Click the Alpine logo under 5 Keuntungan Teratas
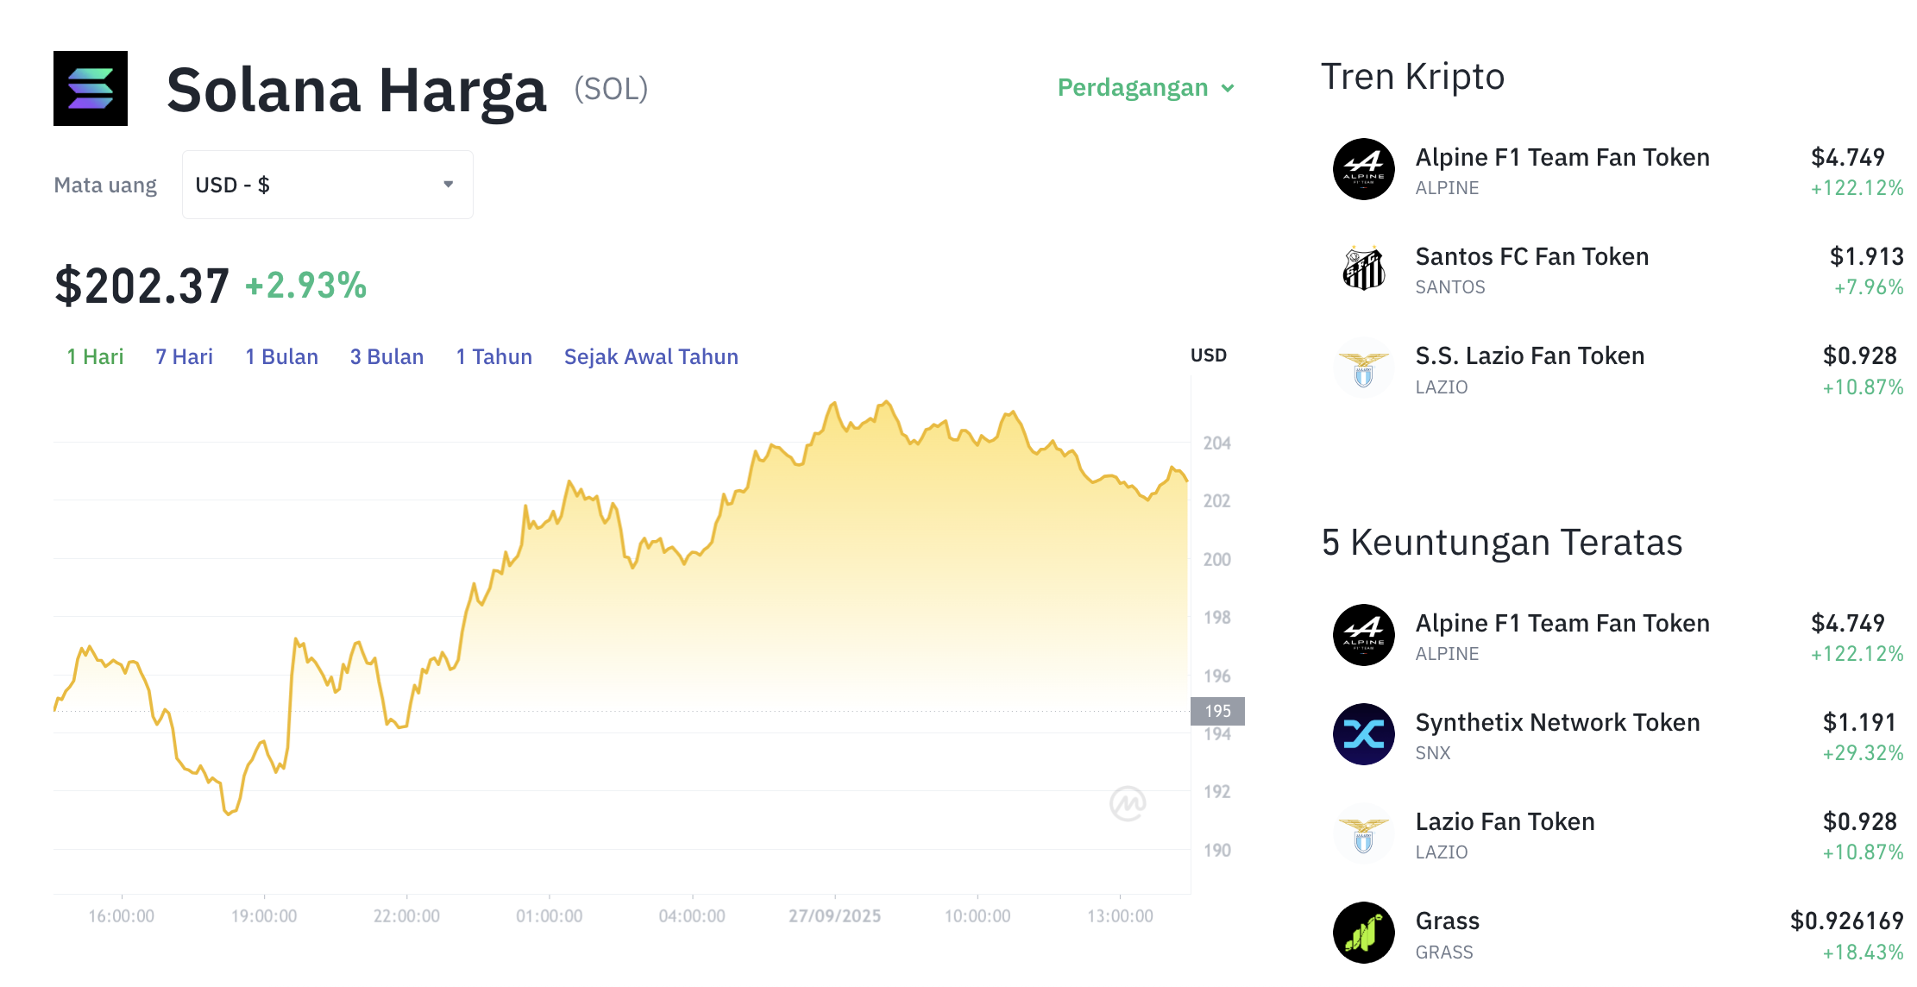Viewport: 1917px width, 987px height. tap(1363, 635)
